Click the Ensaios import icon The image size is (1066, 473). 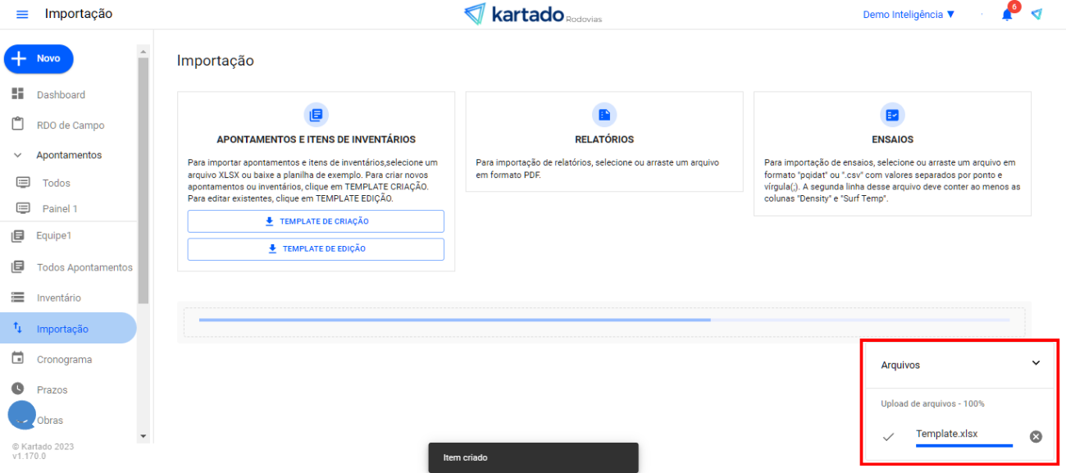(892, 115)
